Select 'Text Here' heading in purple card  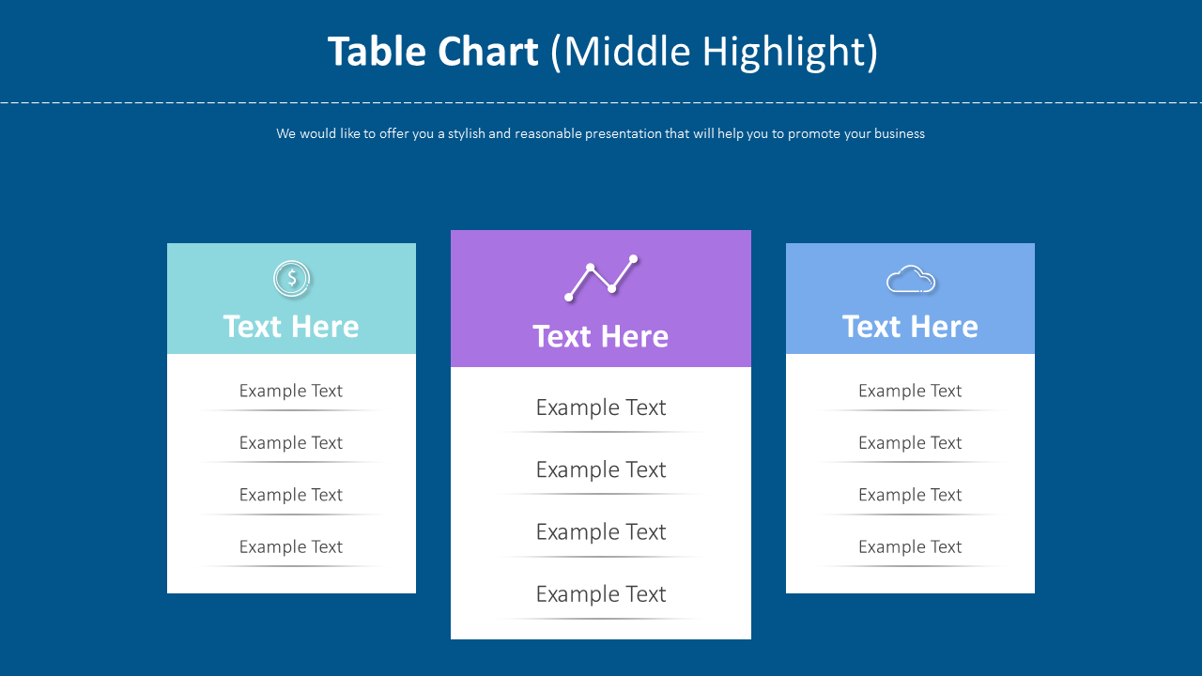click(601, 336)
